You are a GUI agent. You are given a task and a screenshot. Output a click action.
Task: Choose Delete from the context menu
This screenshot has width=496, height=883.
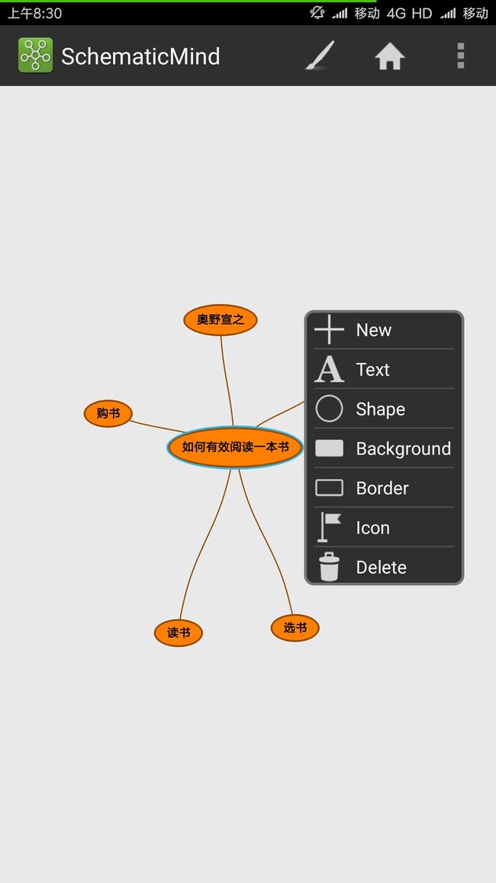point(384,567)
